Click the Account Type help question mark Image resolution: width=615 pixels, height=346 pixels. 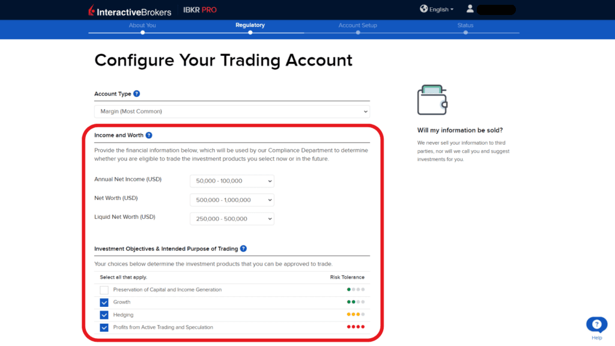[136, 93]
